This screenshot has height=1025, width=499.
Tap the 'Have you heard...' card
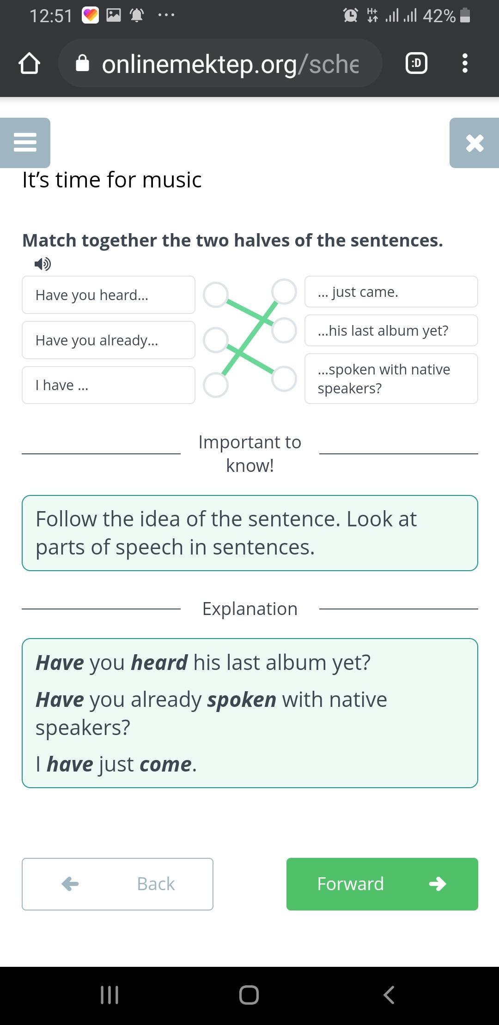click(109, 295)
